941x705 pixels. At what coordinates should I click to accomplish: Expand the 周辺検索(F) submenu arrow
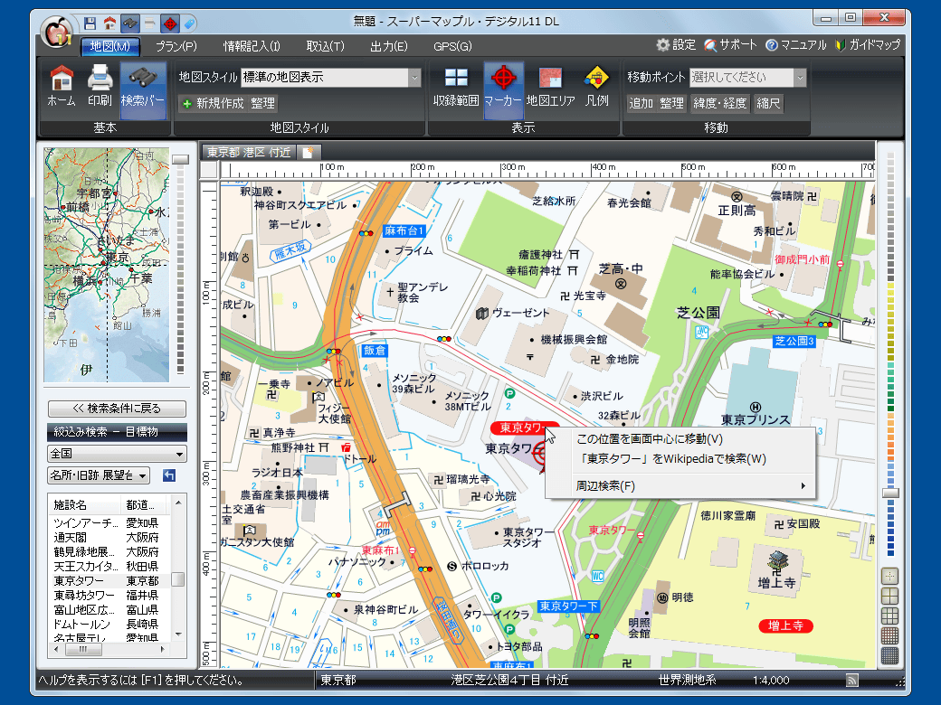(x=803, y=486)
